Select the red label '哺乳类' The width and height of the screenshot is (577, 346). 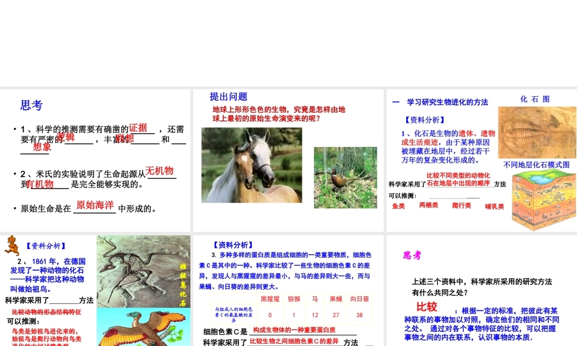(x=494, y=206)
